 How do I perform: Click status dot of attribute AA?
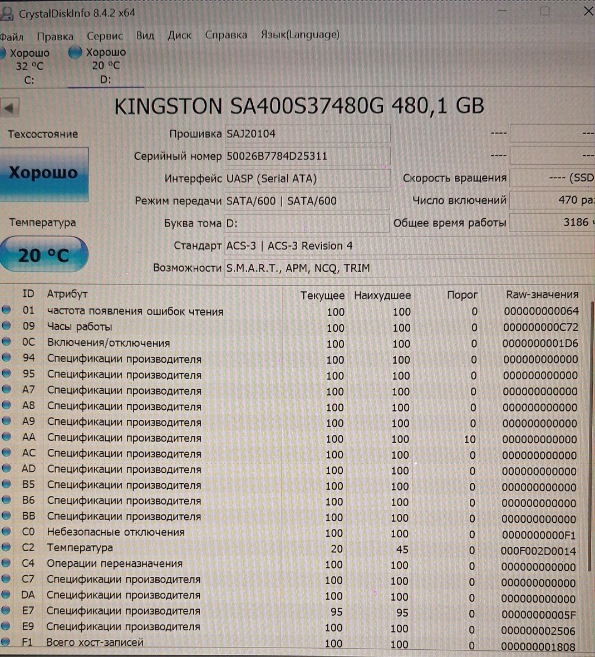(6, 436)
